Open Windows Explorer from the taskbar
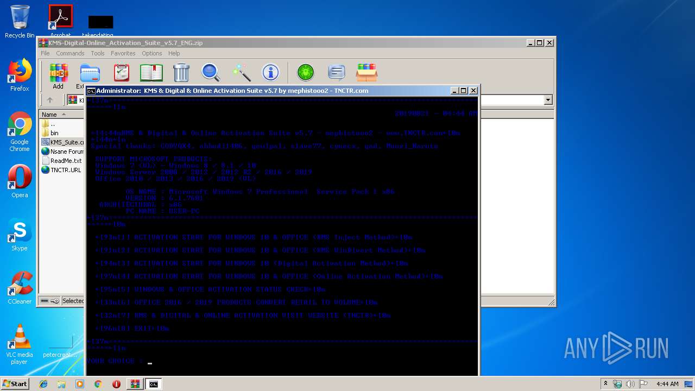 pos(61,384)
